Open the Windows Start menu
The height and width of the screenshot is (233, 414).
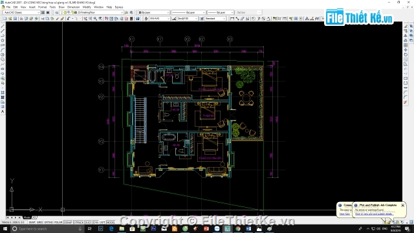5,228
